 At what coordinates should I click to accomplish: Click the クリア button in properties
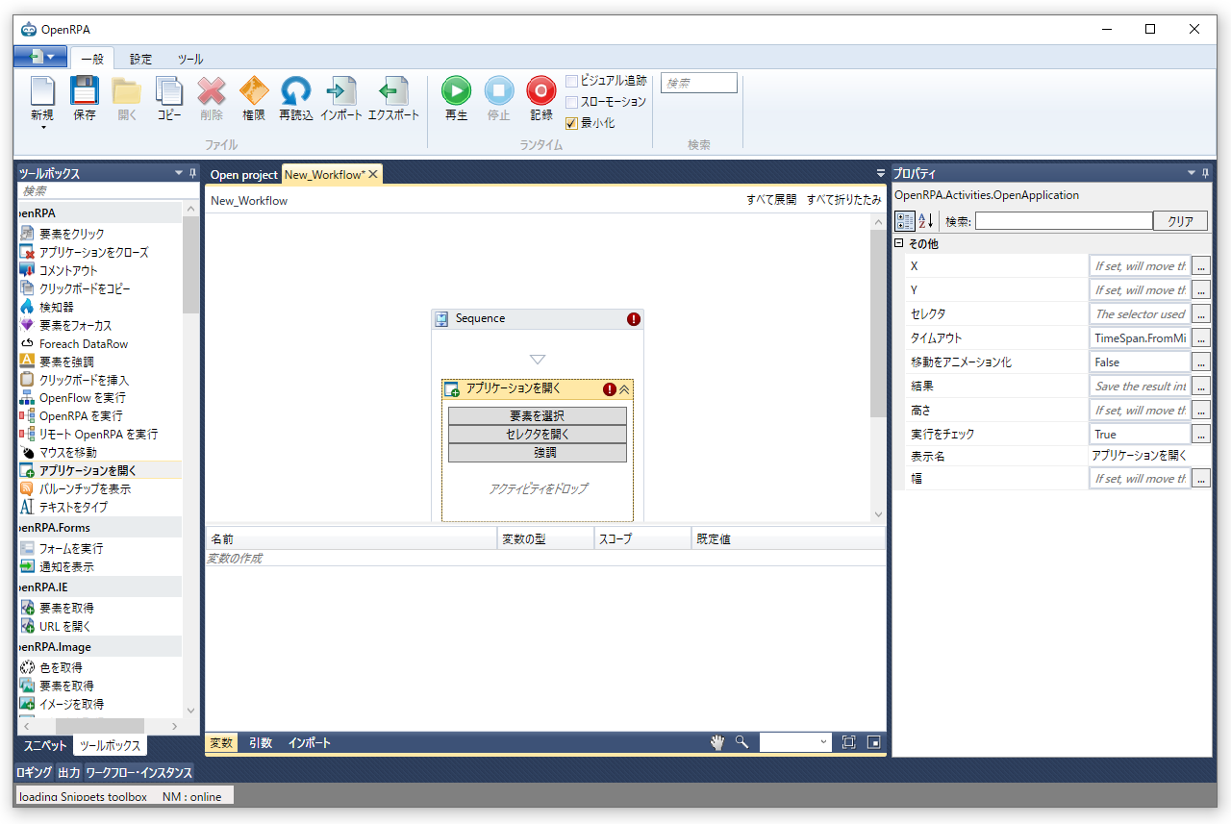[1180, 221]
